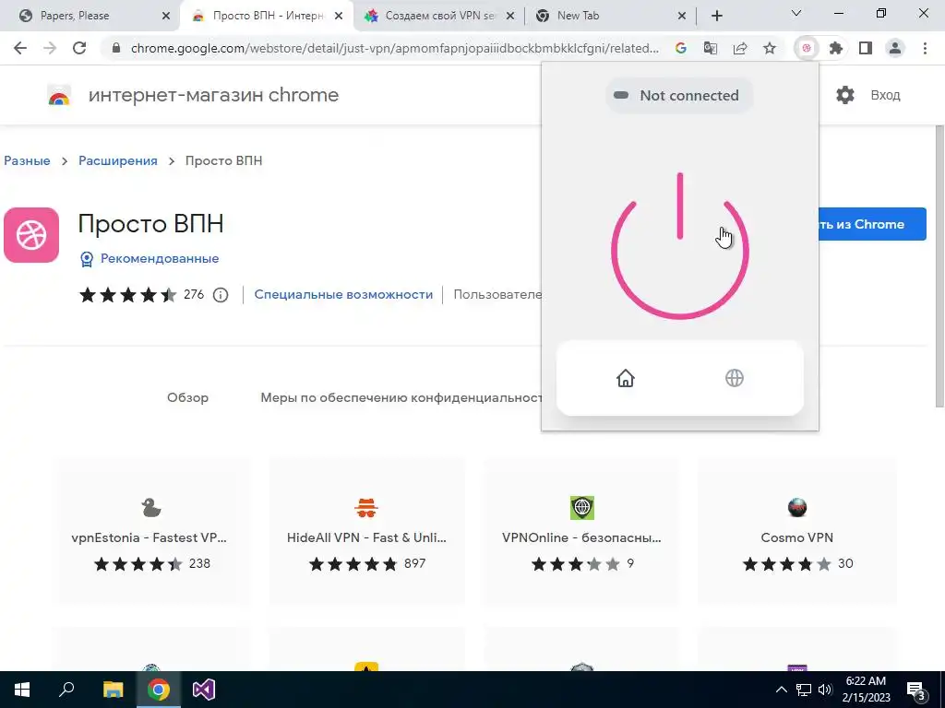Open the Extensions puzzle-piece menu
945x708 pixels.
click(x=836, y=48)
